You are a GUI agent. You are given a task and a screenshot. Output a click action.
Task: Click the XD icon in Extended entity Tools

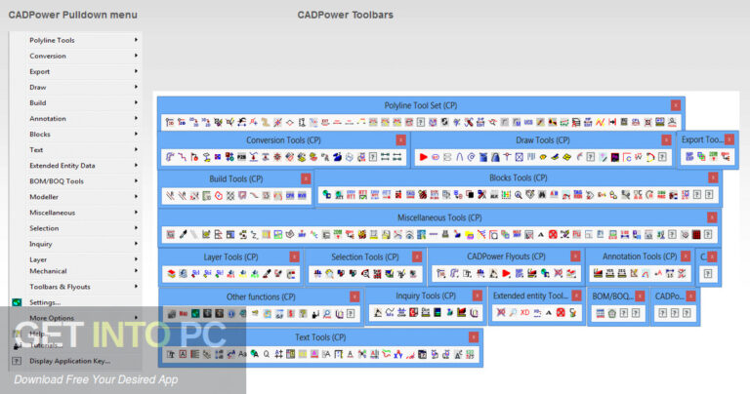tap(524, 313)
